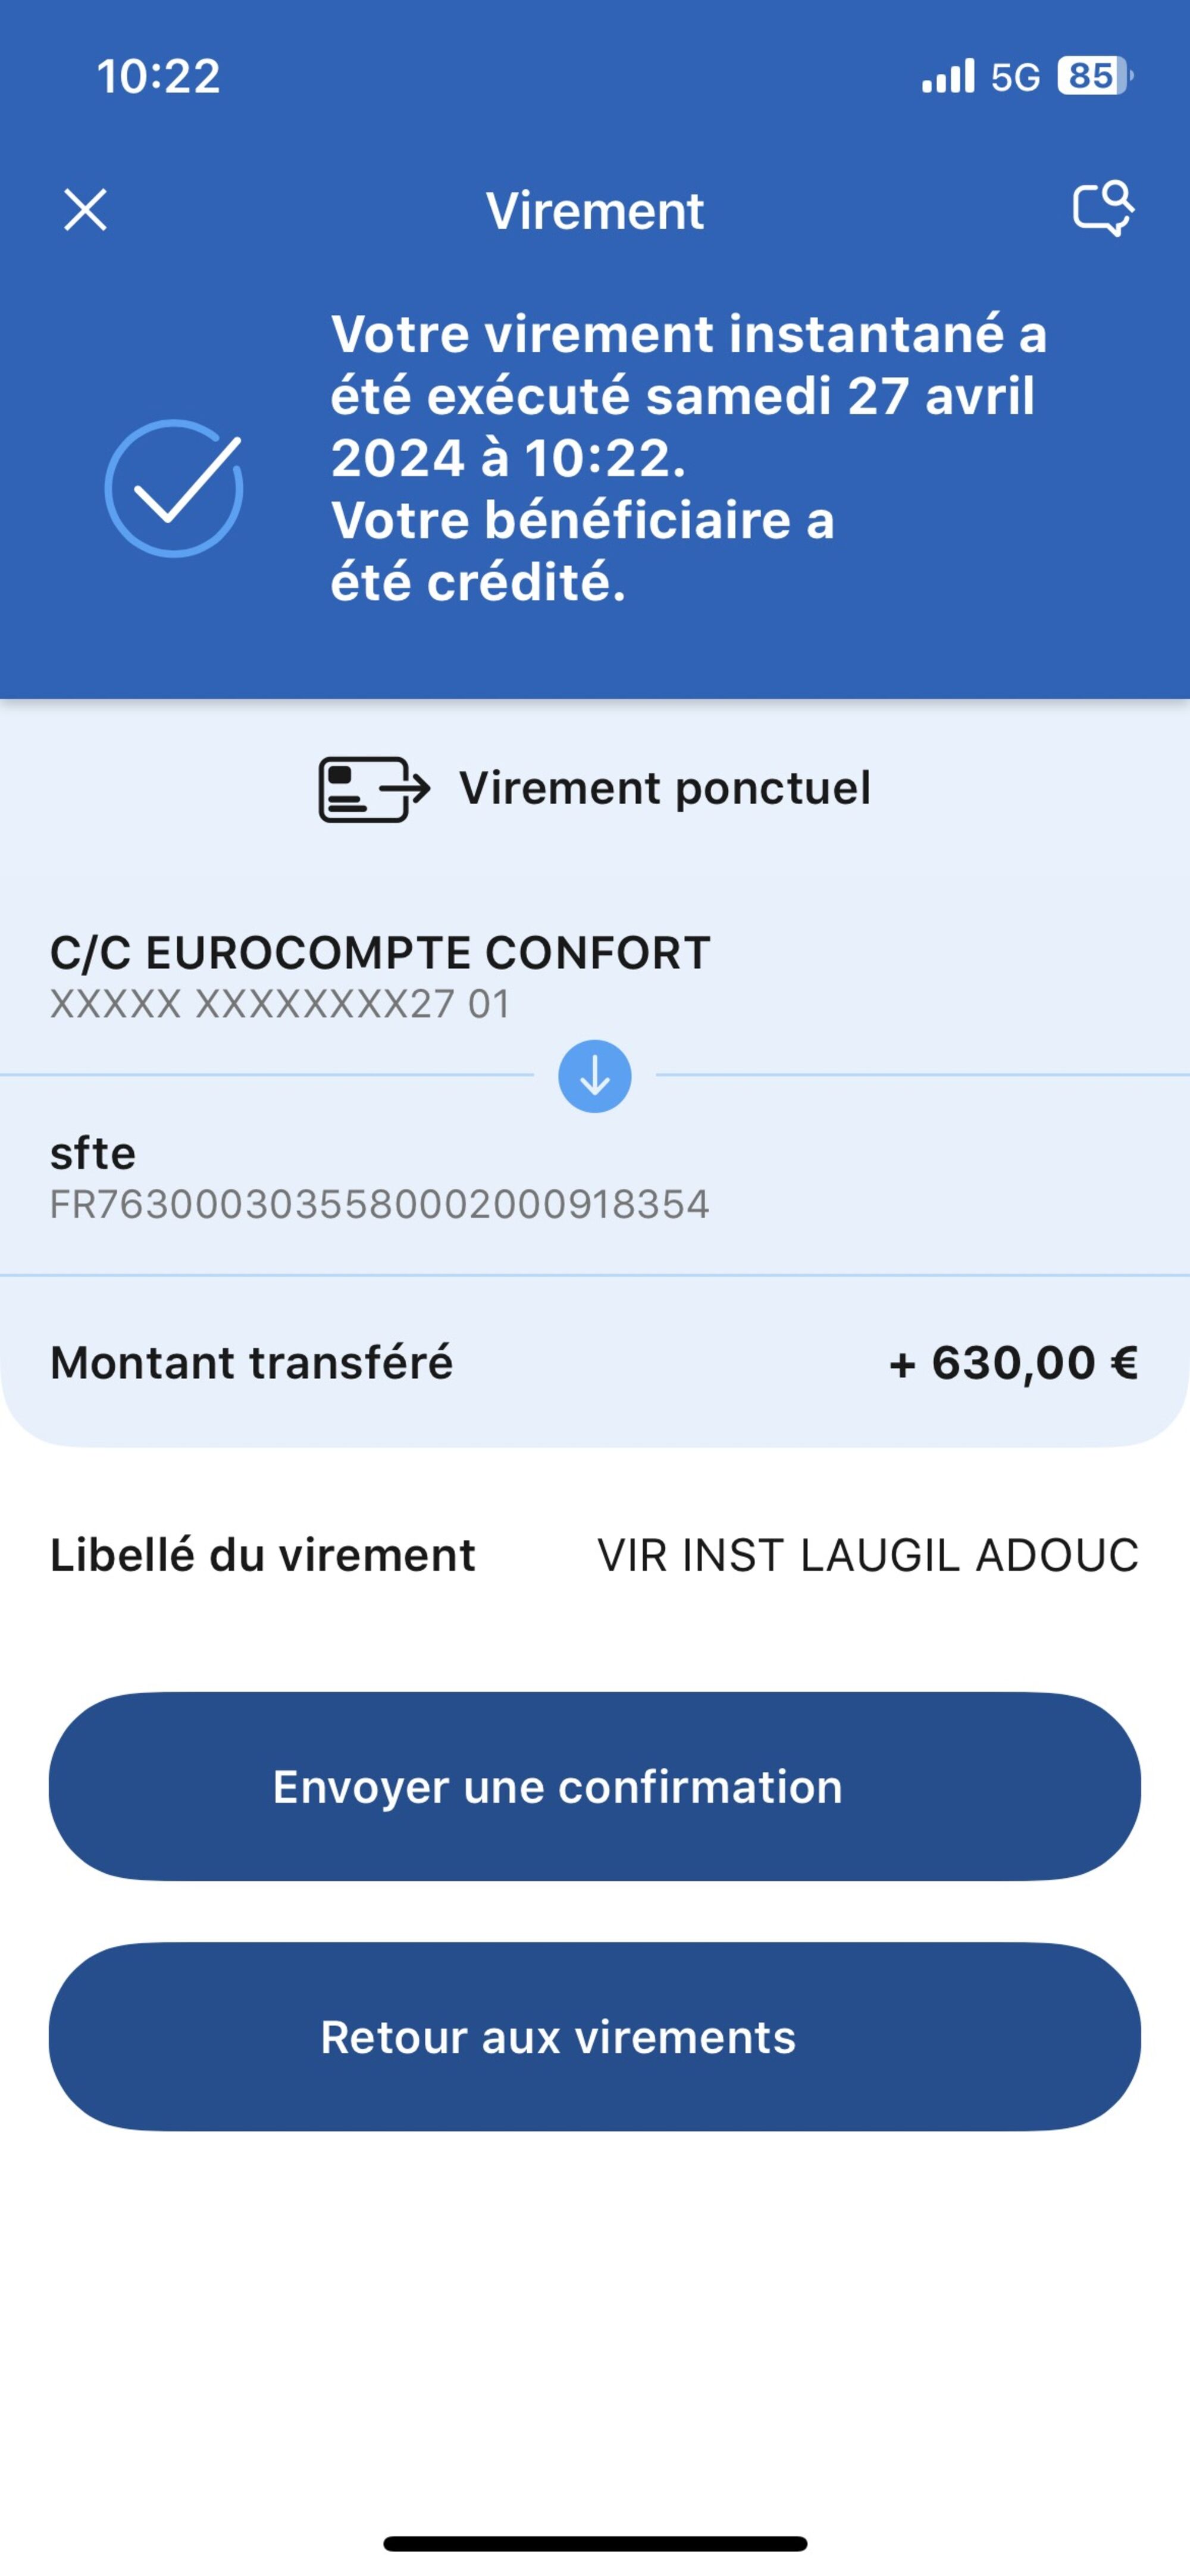Tap the Virement ponctuel transfer icon
This screenshot has height=2576, width=1190.
374,789
